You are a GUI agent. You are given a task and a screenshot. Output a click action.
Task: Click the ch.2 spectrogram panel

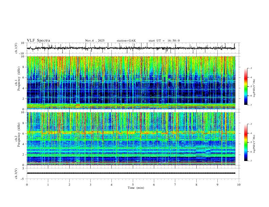[131, 139]
